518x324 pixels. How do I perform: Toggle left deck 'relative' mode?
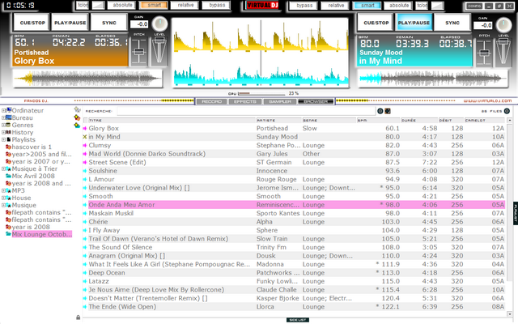tap(185, 5)
